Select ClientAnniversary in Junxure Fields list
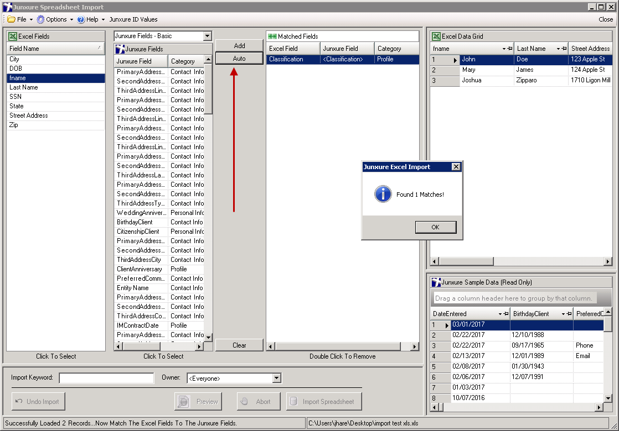 coord(159,269)
